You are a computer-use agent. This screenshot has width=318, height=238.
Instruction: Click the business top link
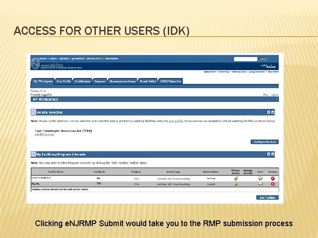tap(64, 59)
